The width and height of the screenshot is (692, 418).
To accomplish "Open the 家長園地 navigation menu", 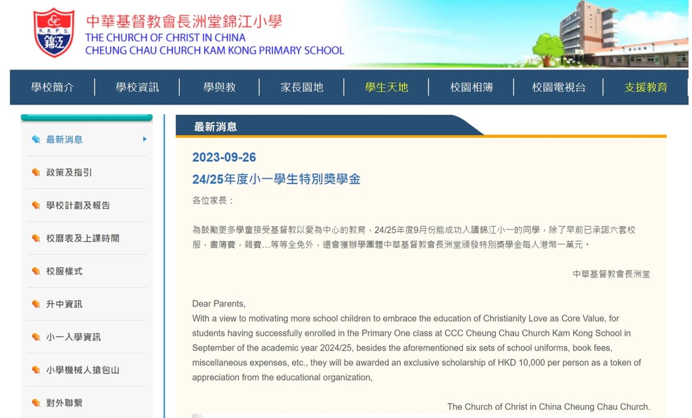I will coord(302,87).
